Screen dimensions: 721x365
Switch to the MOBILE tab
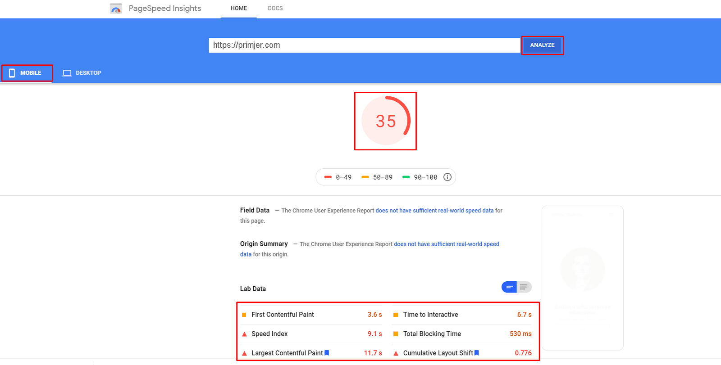[x=27, y=73]
